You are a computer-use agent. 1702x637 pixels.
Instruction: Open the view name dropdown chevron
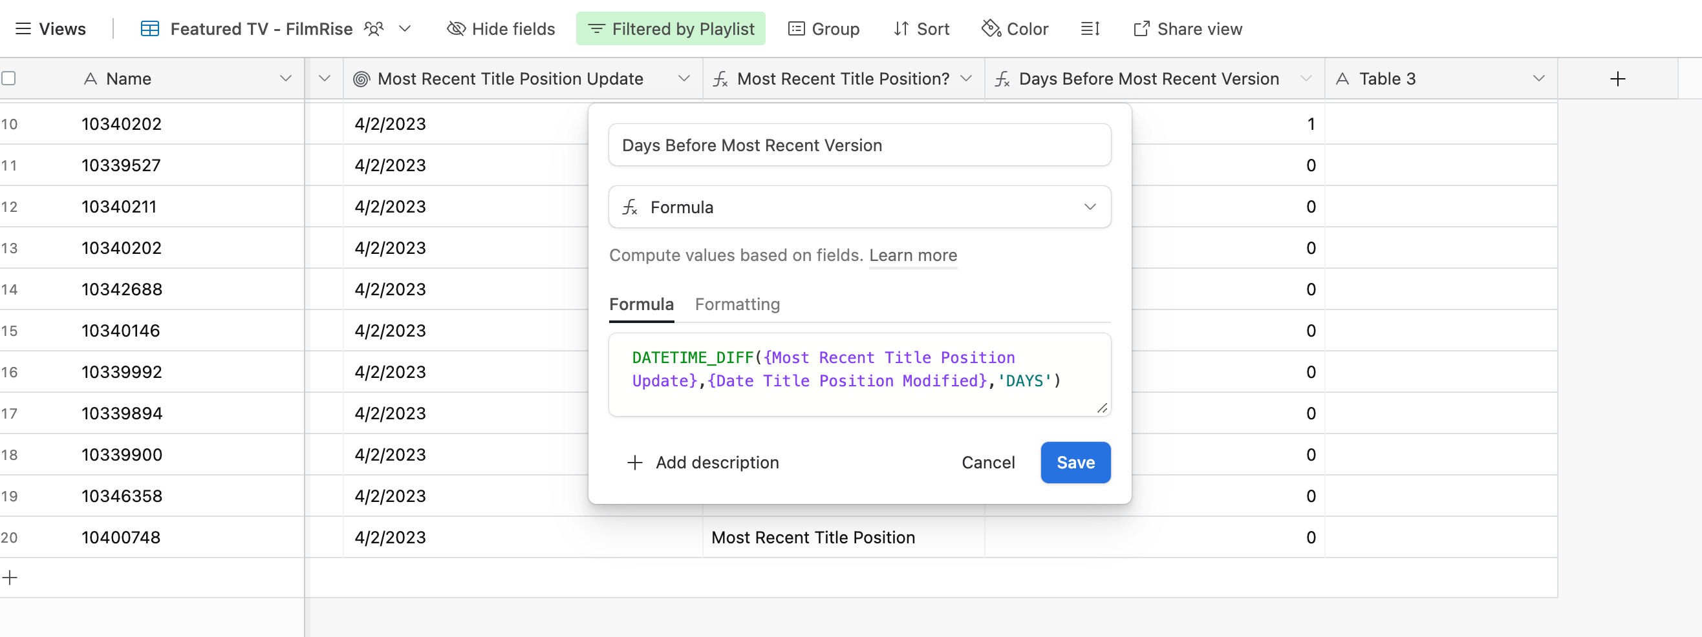(x=405, y=28)
